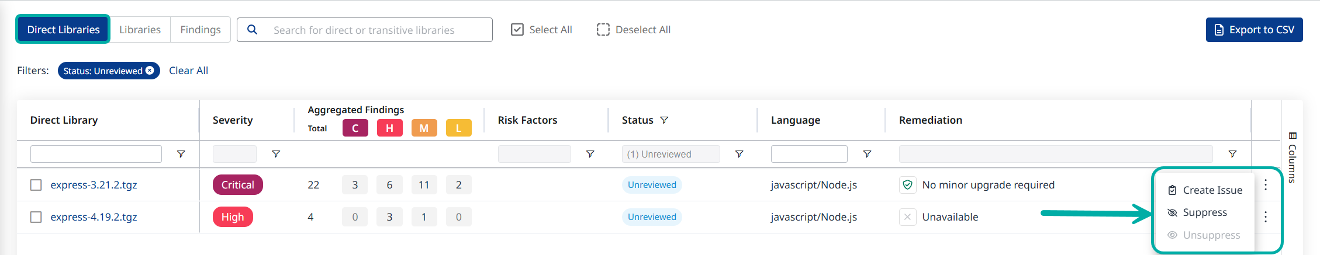Viewport: 1320px width, 255px height.
Task: Expand the Columns side panel
Action: point(1293,158)
